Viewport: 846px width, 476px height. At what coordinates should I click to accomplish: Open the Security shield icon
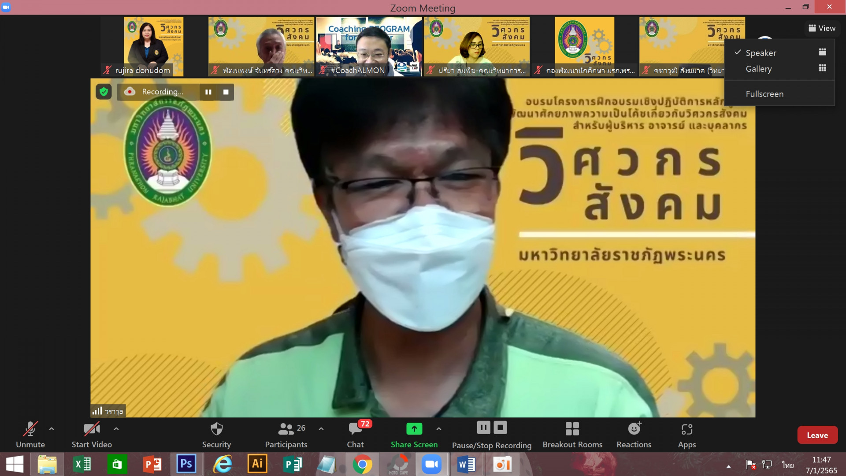[216, 429]
